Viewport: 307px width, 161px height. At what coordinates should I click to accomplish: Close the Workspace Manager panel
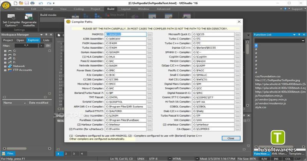tap(51, 34)
